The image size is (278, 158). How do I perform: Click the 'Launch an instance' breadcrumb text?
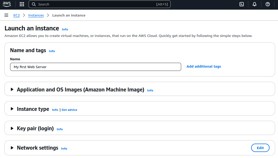point(69,15)
